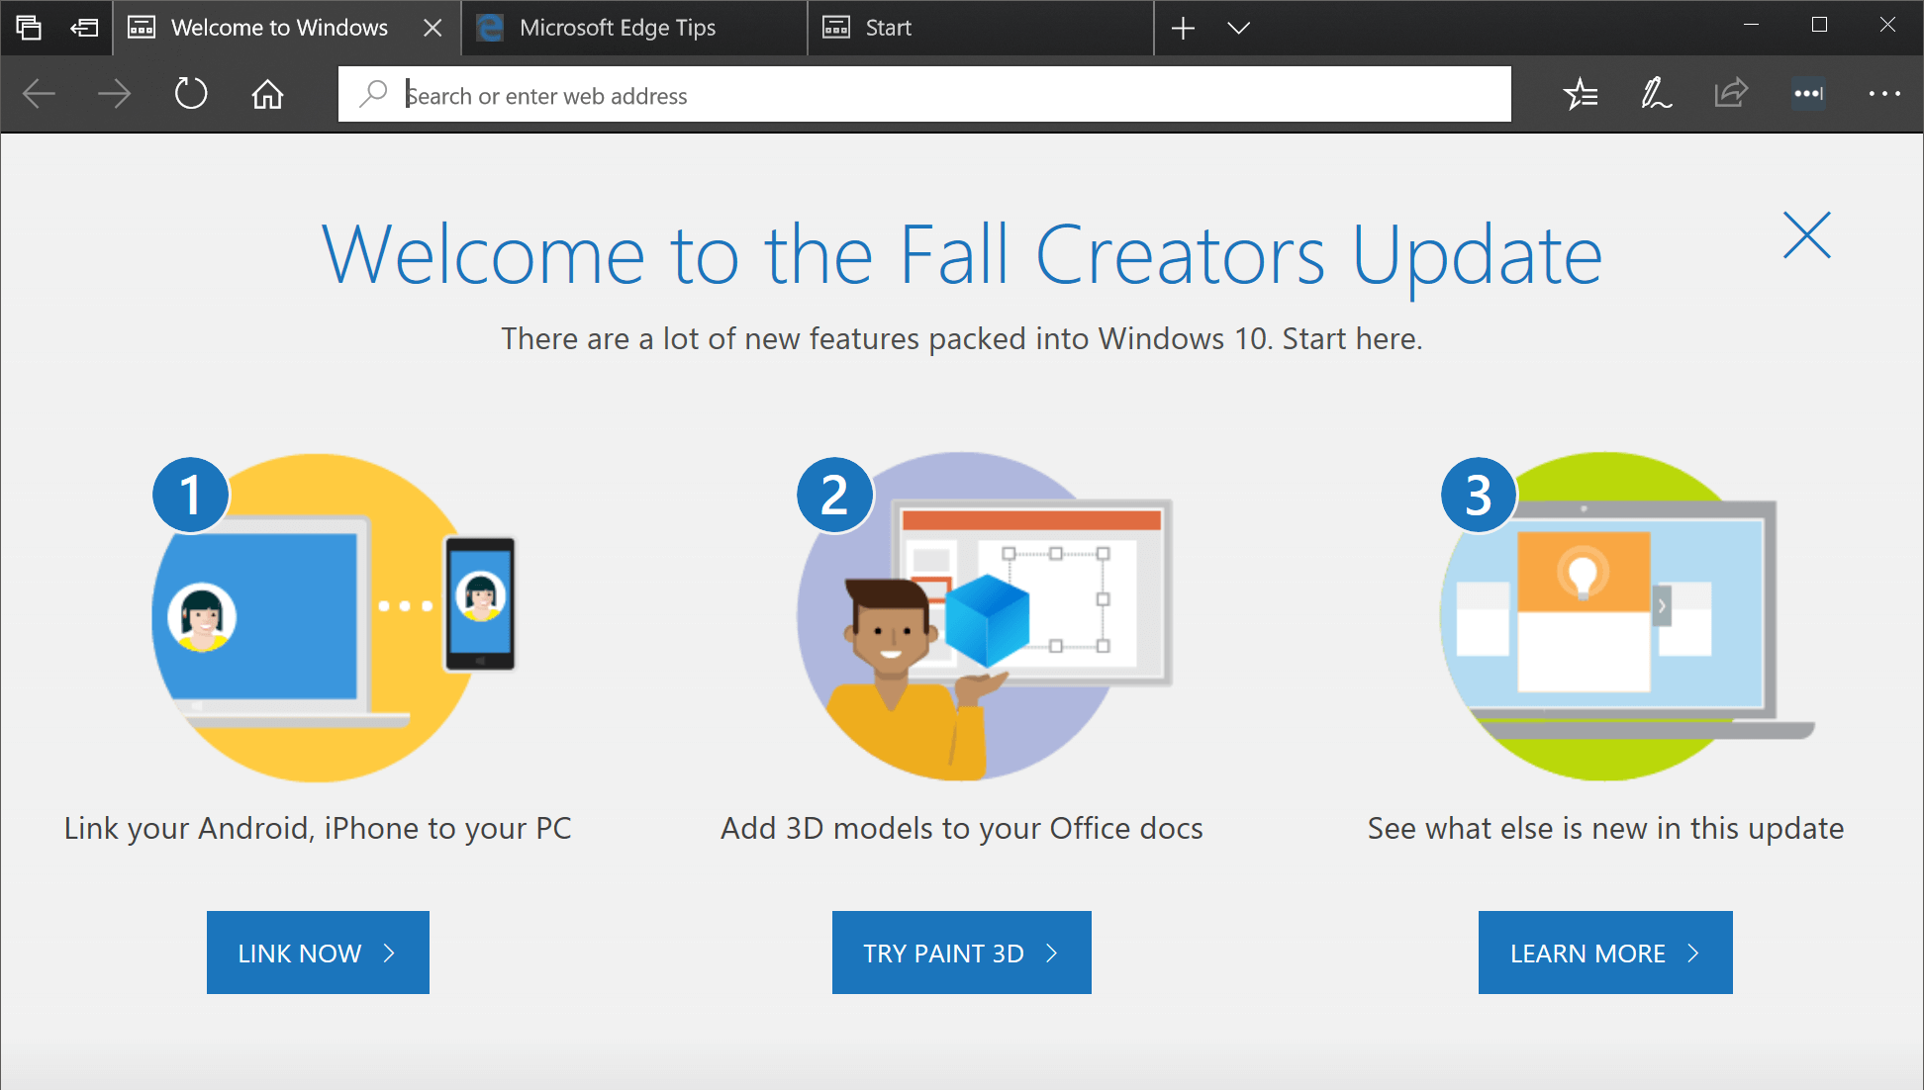The width and height of the screenshot is (1924, 1090).
Task: Click the search/address bar input field
Action: pos(925,95)
